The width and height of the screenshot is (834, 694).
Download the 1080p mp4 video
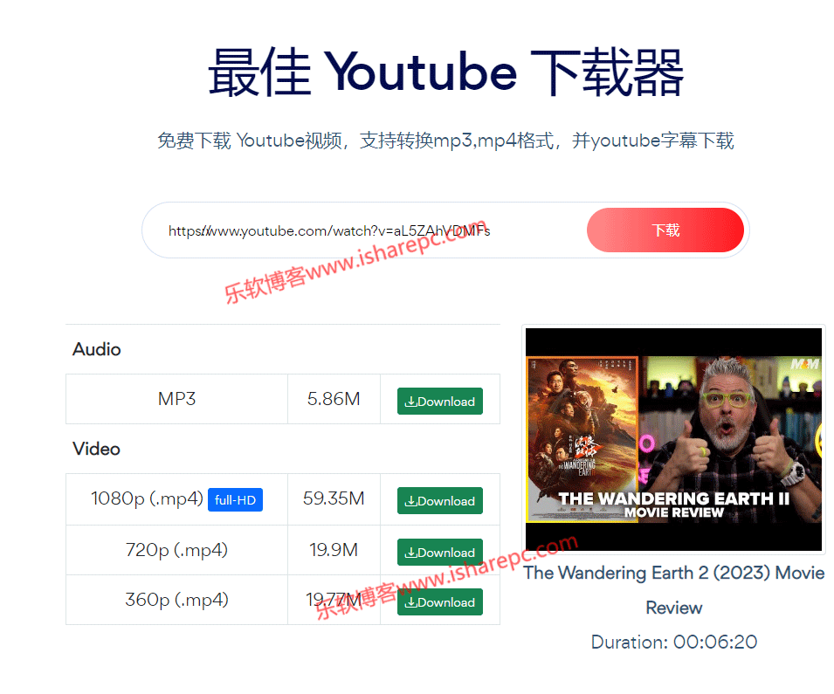440,500
